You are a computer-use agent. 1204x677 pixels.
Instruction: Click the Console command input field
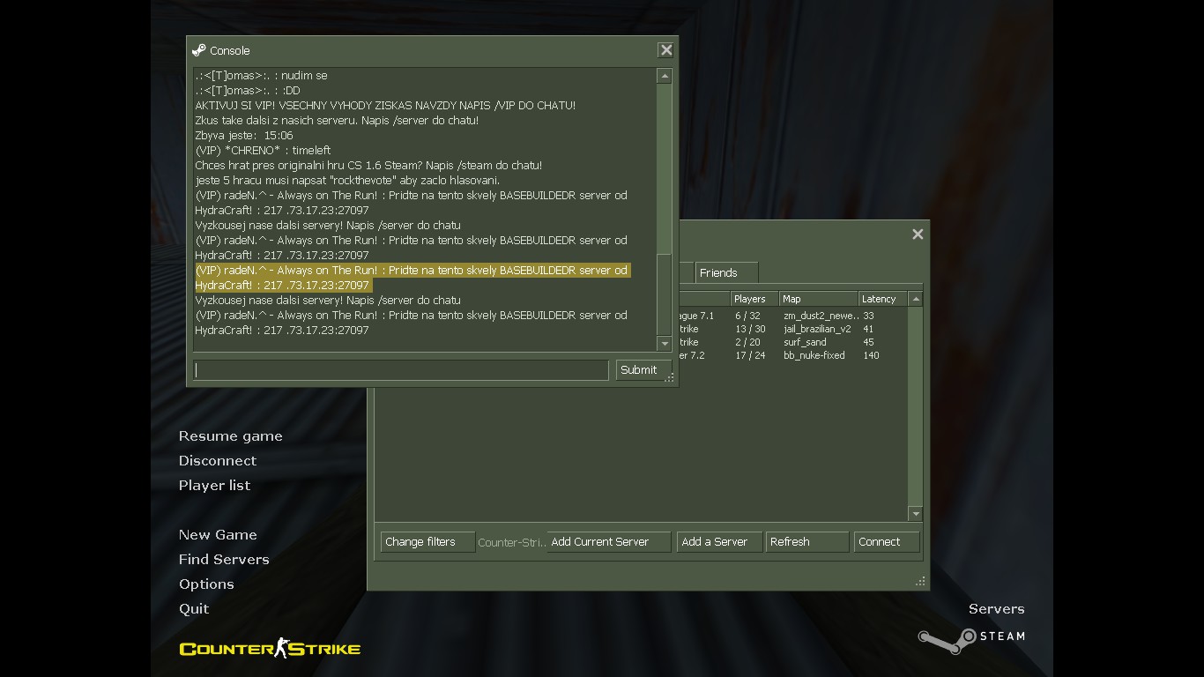click(x=401, y=370)
